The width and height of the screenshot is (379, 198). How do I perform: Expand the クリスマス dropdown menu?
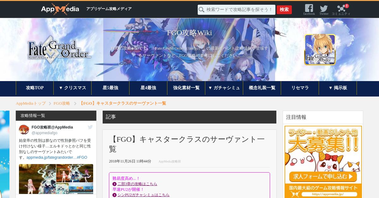click(x=73, y=88)
